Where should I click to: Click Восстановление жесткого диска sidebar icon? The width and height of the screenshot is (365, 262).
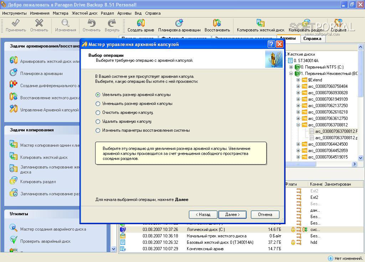click(x=14, y=97)
